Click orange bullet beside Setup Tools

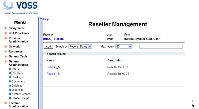tap(6, 28)
